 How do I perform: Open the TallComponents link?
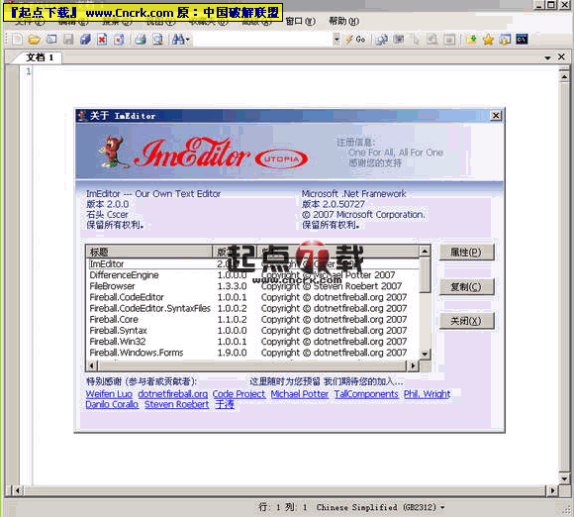point(366,394)
